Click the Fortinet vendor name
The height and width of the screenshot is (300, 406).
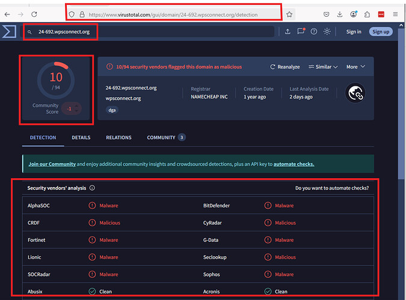[37, 240]
